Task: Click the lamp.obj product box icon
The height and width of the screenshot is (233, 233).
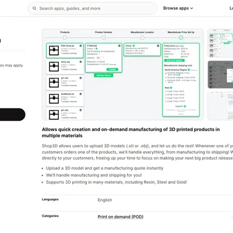Action: [x=54, y=66]
